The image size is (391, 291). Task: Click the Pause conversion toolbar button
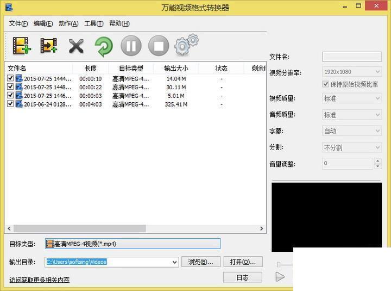coord(131,46)
